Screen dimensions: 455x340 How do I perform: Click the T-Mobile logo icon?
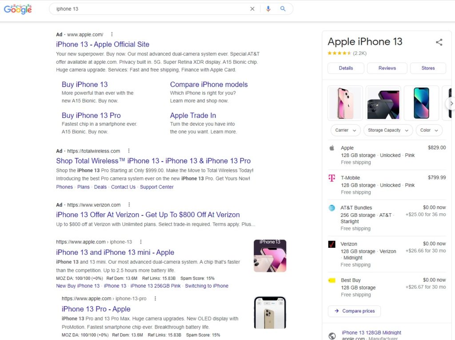click(331, 178)
